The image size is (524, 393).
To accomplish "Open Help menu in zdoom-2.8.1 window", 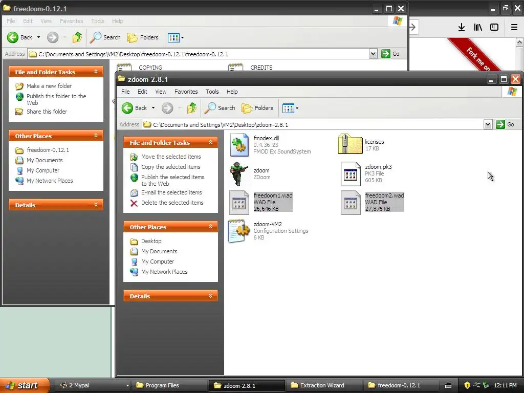I will [x=232, y=92].
